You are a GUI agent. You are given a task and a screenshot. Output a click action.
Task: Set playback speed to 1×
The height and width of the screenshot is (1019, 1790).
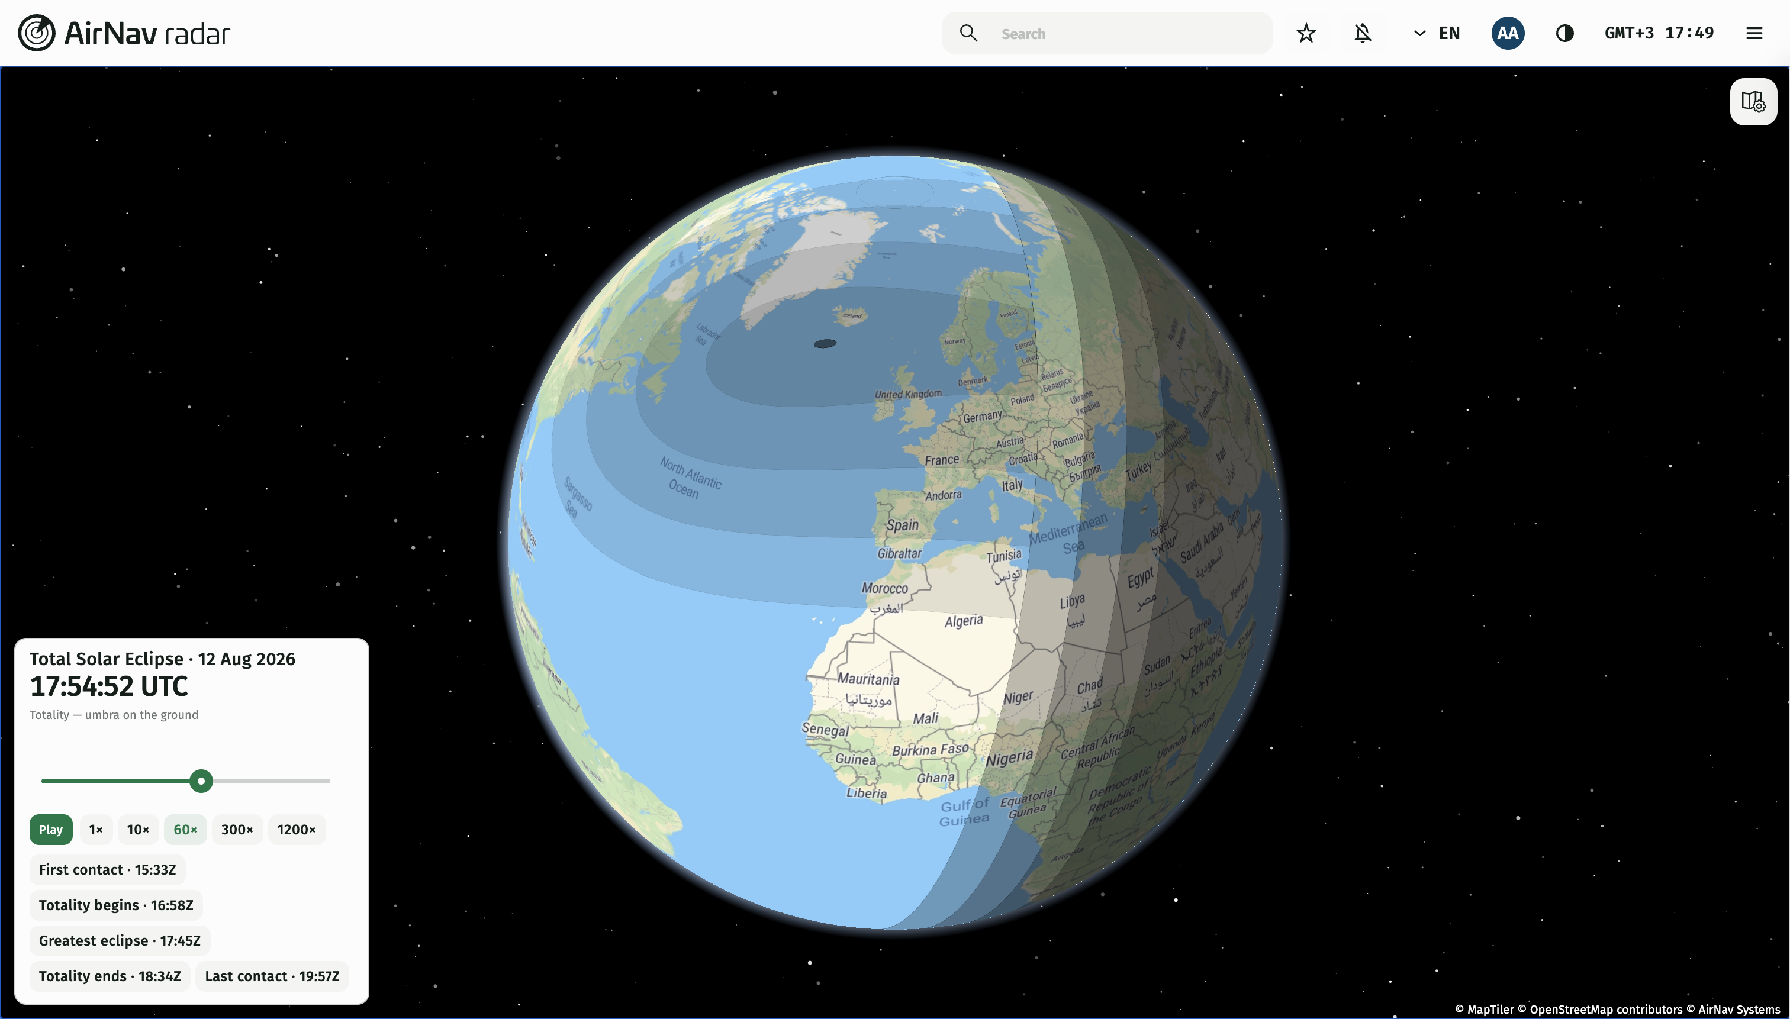(x=96, y=829)
